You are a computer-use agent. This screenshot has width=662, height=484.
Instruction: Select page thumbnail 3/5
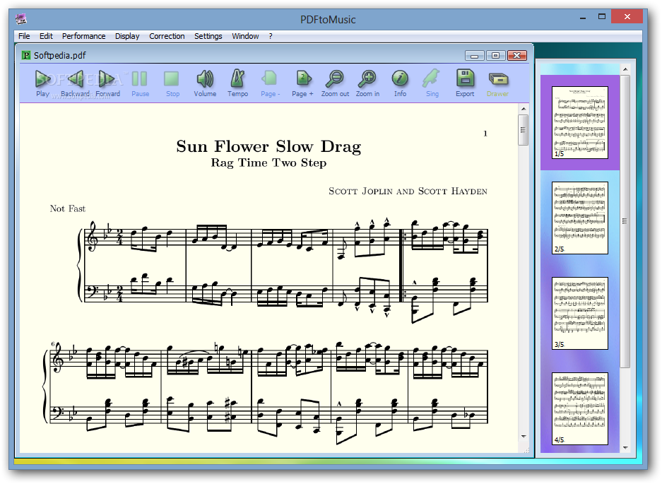(580, 314)
